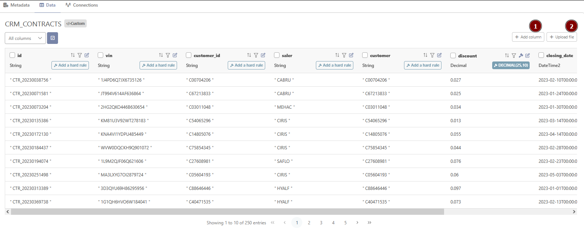This screenshot has height=232, width=584.
Task: Go to the previous page of entries
Action: (285, 222)
